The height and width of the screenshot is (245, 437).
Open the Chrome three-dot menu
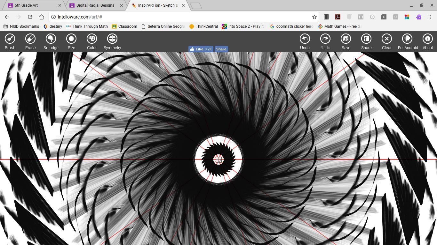point(430,17)
